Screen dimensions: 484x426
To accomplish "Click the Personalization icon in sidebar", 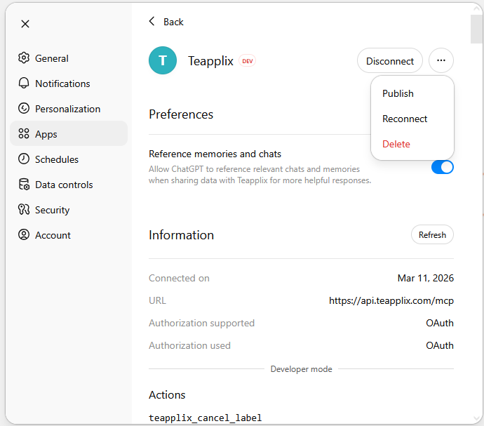I will pos(24,109).
